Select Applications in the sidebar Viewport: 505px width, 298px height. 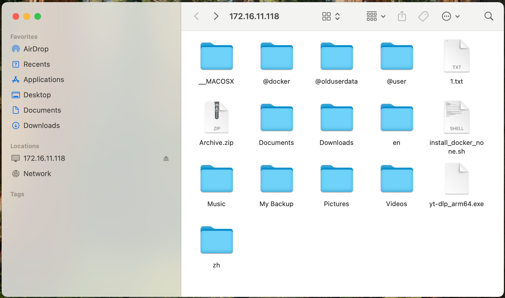[44, 80]
